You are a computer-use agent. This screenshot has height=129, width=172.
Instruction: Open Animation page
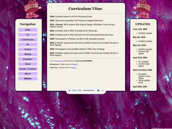coord(28,59)
